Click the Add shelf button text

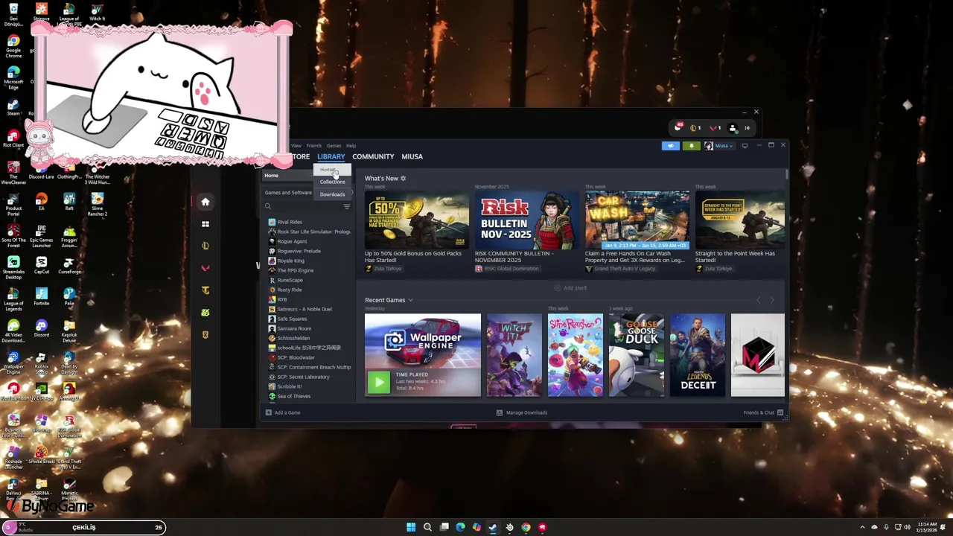[x=575, y=288]
